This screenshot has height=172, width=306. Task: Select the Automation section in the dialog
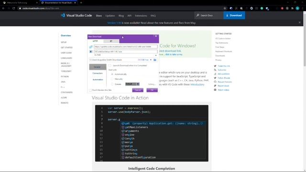coord(98,80)
